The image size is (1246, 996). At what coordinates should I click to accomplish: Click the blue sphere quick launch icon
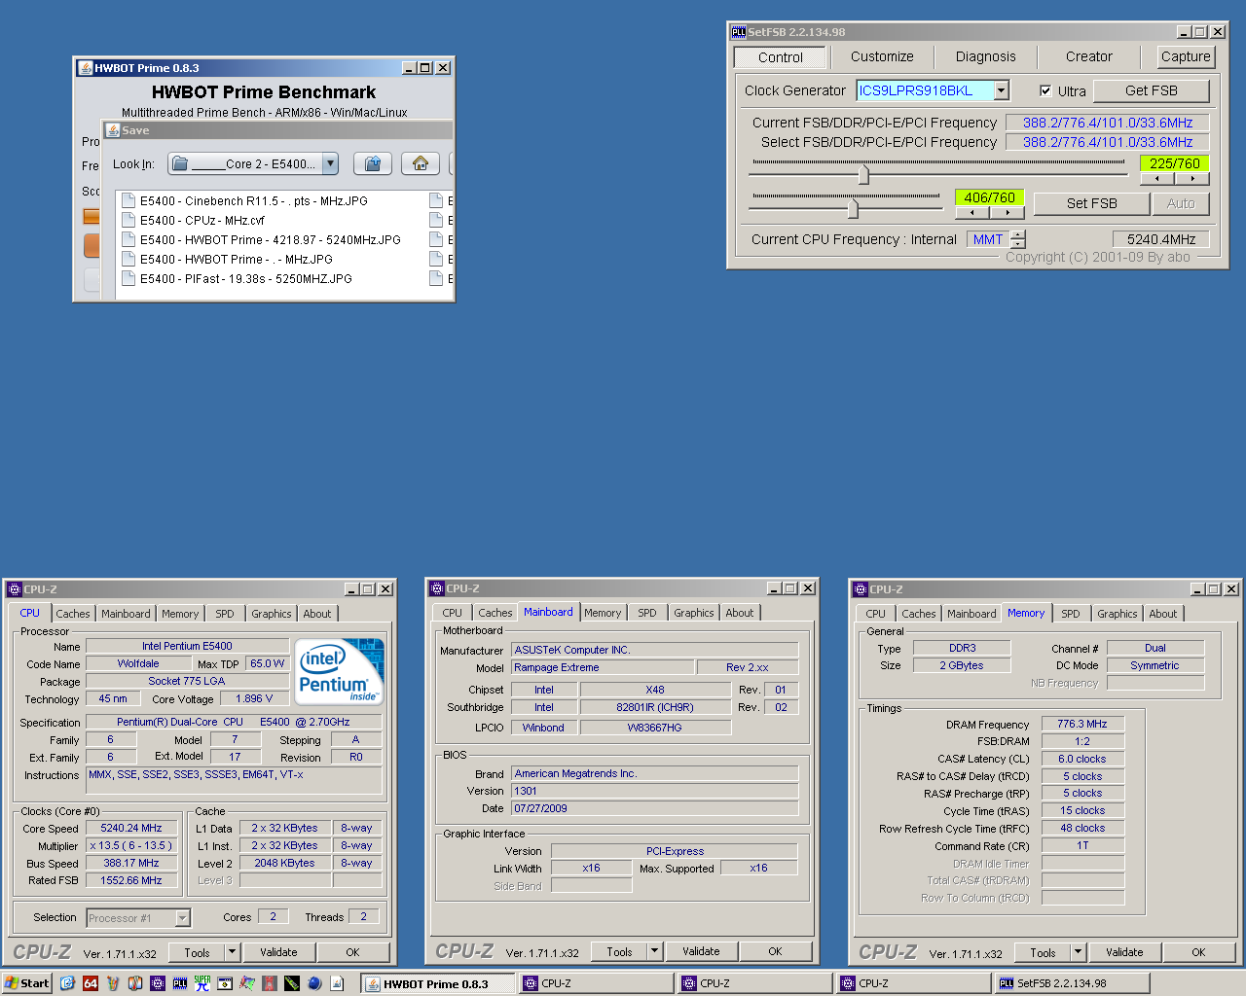[x=314, y=983]
